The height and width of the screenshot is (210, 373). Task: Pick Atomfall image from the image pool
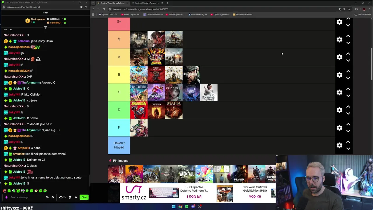(x=186, y=174)
